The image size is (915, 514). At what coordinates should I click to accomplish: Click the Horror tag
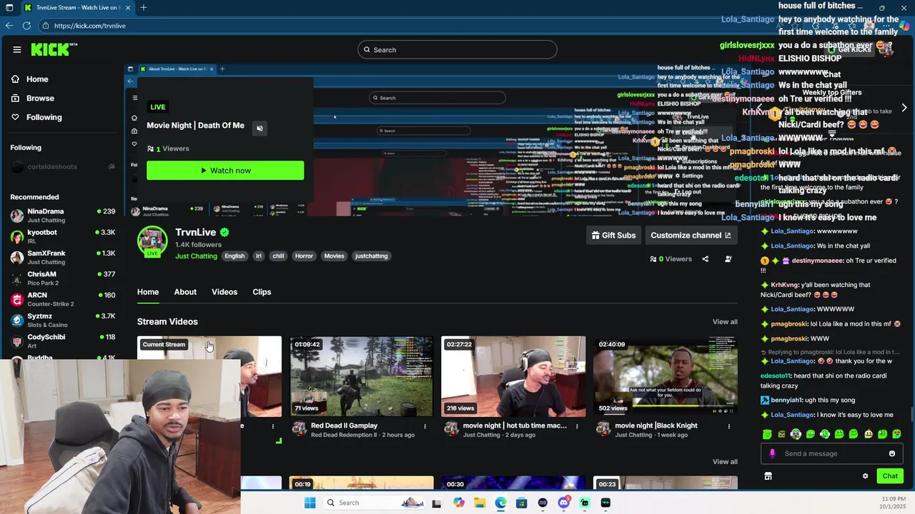[305, 256]
